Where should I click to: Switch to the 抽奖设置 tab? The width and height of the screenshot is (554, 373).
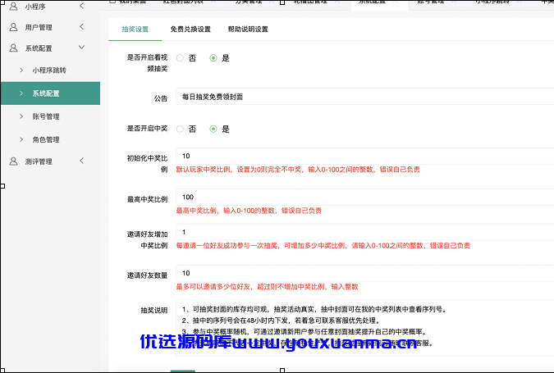(x=135, y=30)
